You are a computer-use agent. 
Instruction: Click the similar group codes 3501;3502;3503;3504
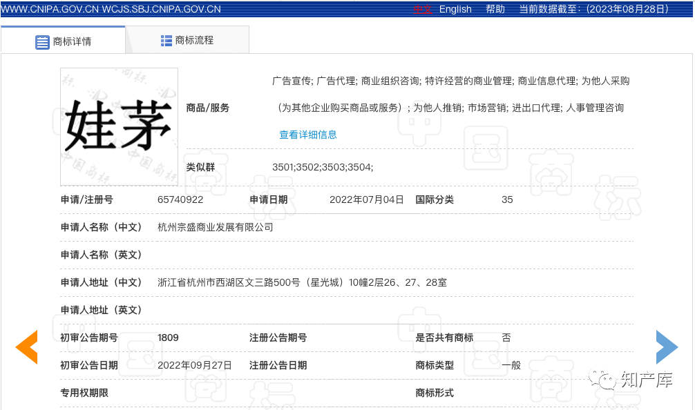pos(323,167)
